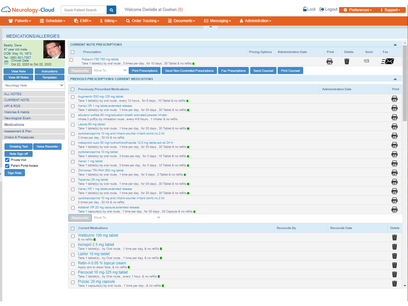The image size is (408, 306).
Task: Send the Robaxin-750 prescription electronically
Action: [x=366, y=61]
